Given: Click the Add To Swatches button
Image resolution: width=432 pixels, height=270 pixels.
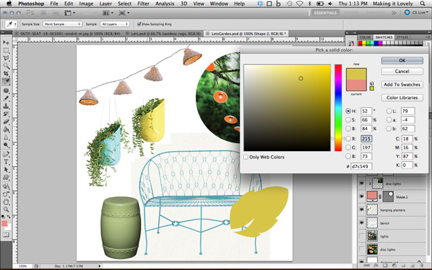Looking at the screenshot, I should tap(402, 84).
